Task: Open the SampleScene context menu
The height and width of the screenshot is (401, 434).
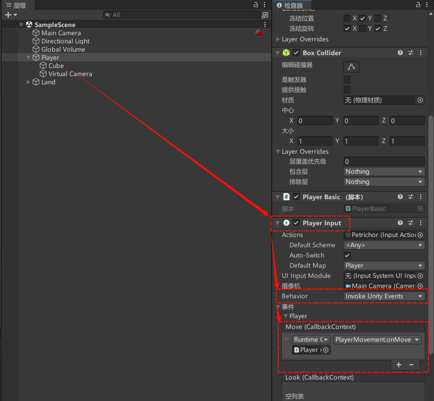Action: click(265, 25)
